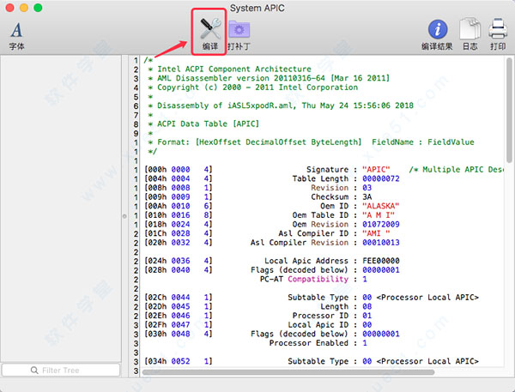Click the yellow minimize window button
This screenshot has height=392, width=515.
(x=24, y=8)
